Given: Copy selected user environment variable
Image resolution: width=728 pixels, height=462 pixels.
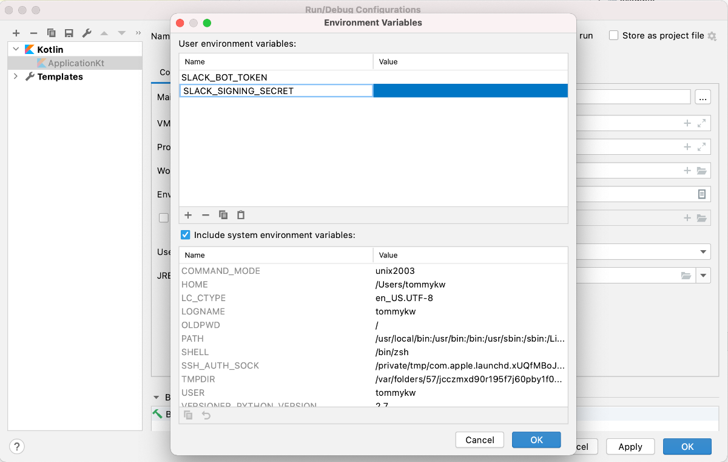Looking at the screenshot, I should pos(223,215).
